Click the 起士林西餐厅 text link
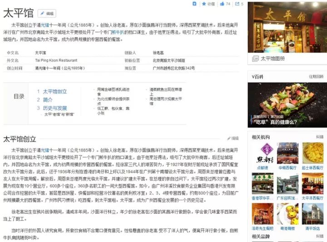This screenshot has width=327, height=242. 312,168
